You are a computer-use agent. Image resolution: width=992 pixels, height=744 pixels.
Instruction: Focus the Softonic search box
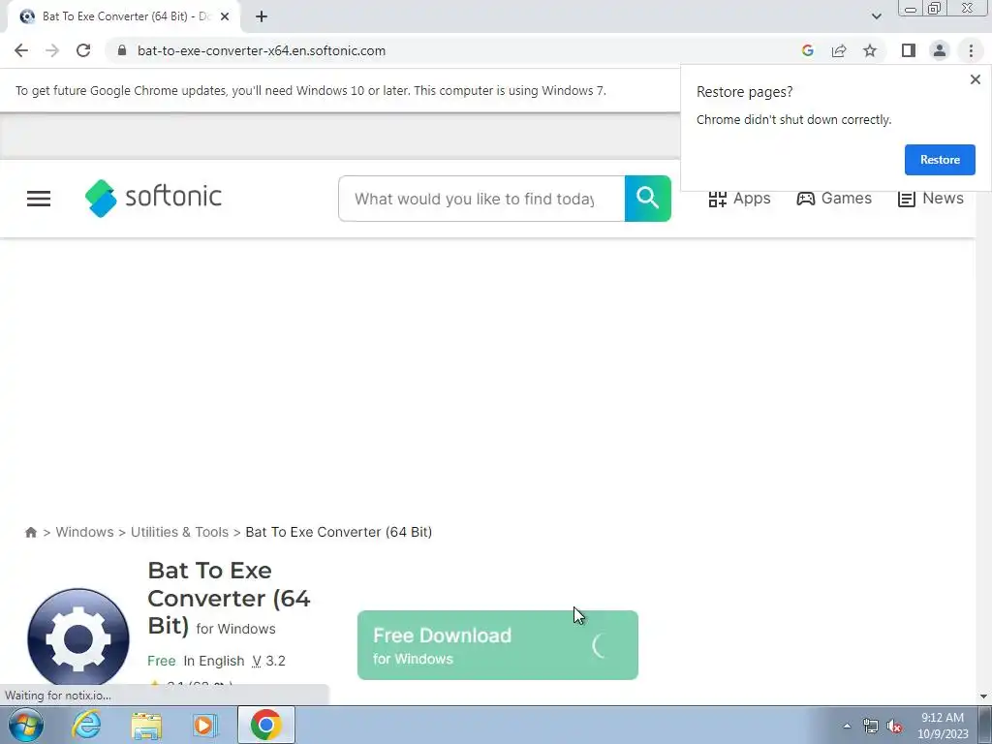click(x=480, y=199)
